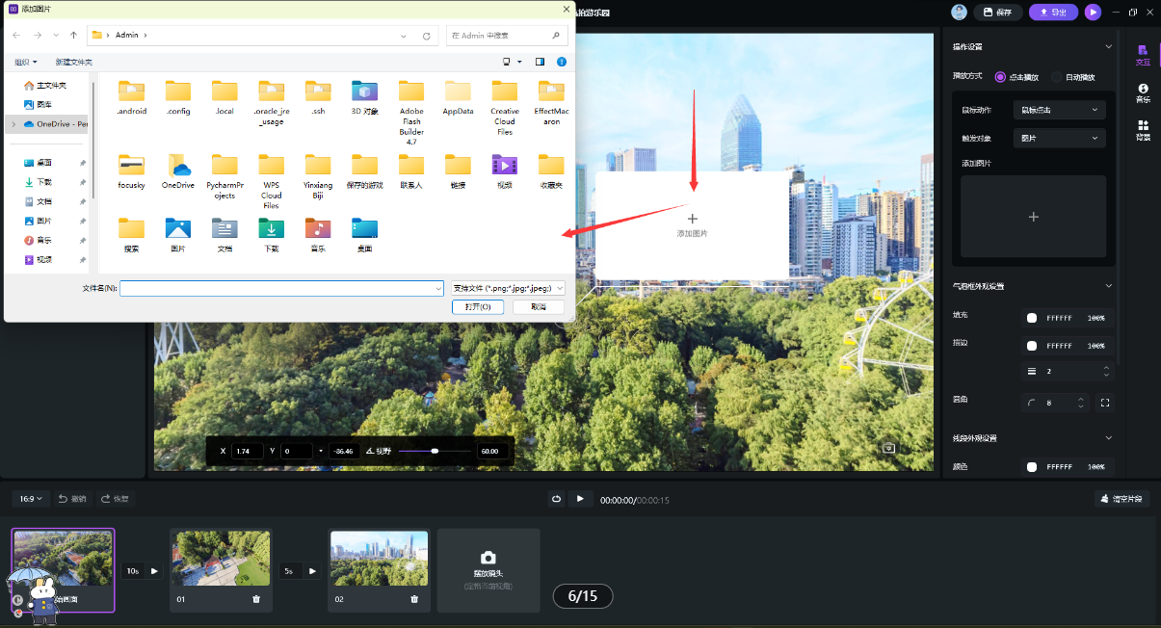Open the 交互 interaction panel in sidebar

coord(1143,54)
